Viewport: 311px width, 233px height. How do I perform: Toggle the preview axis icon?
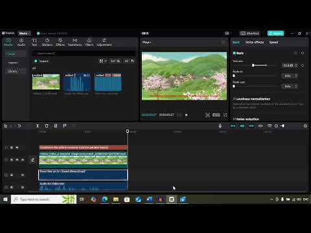260,126
